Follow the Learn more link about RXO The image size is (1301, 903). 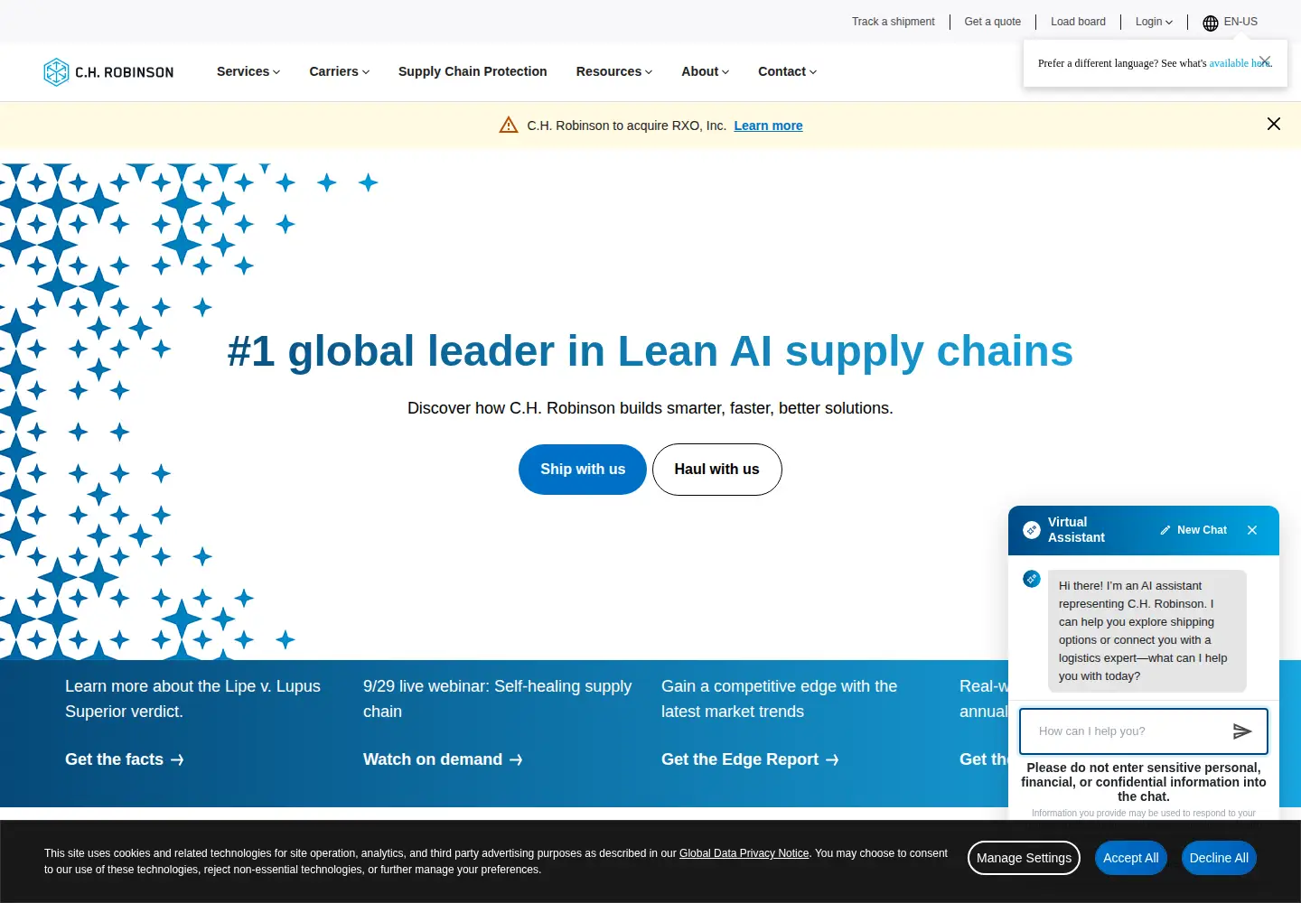point(768,126)
